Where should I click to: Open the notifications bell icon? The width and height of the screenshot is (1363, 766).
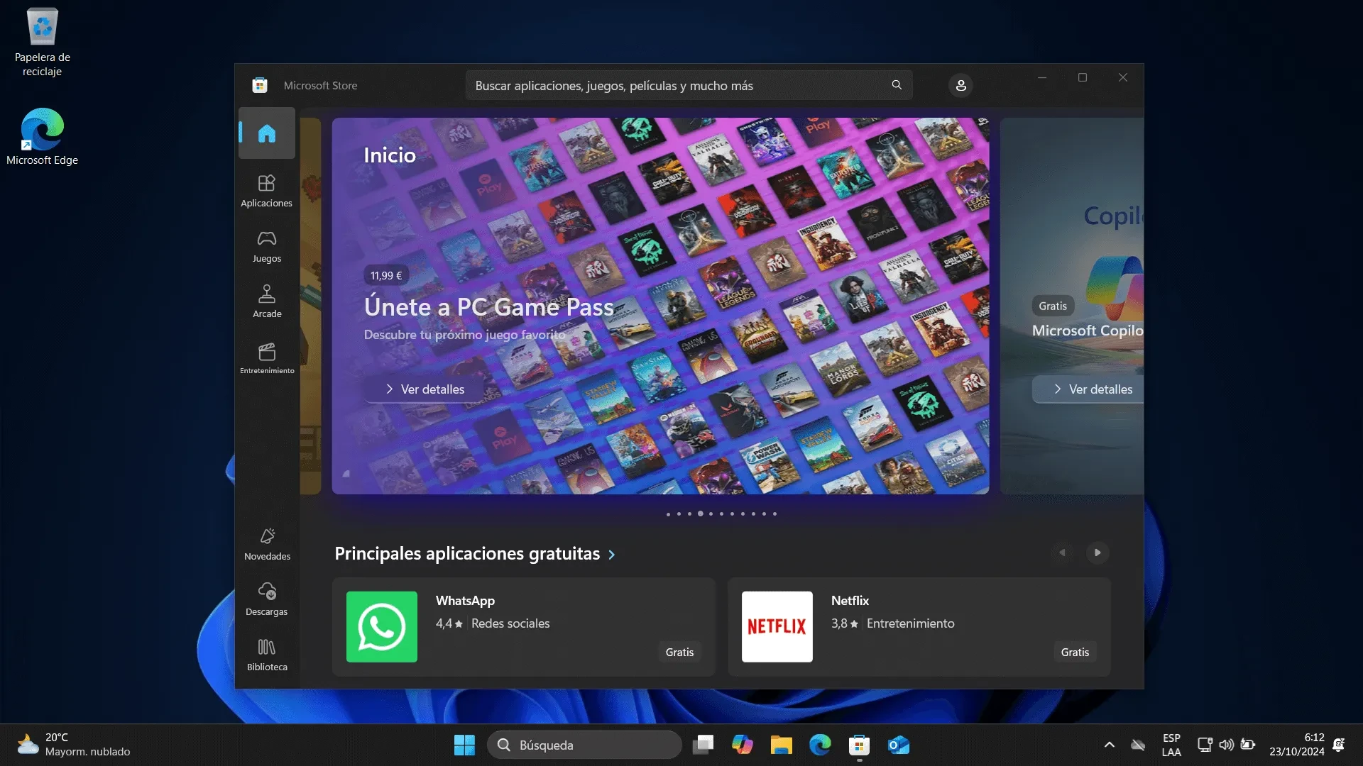pos(1339,745)
